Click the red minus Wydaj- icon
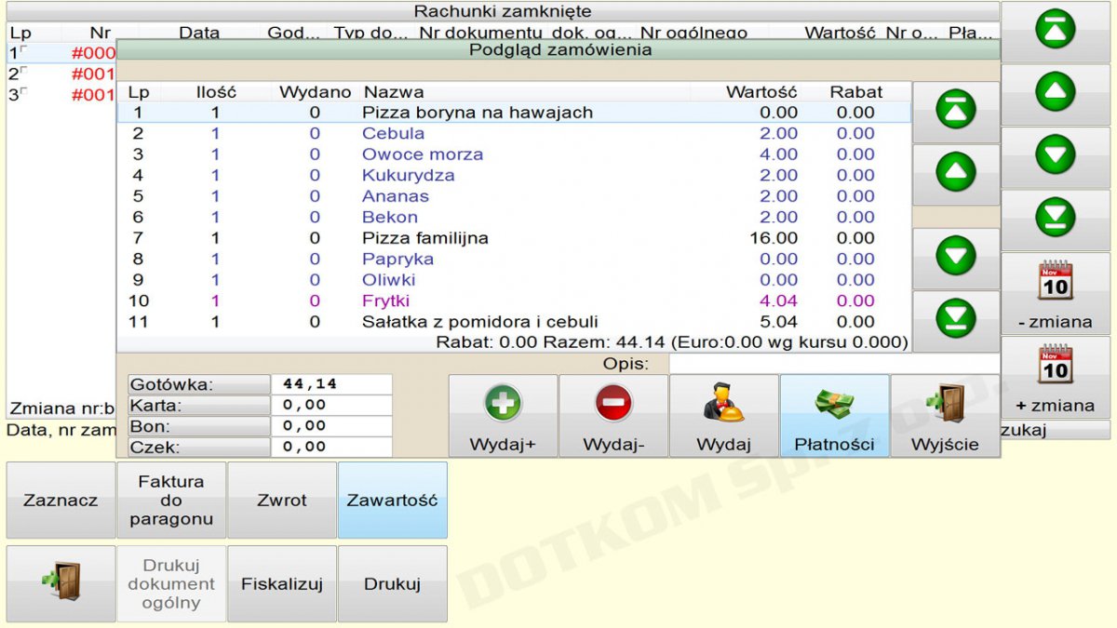This screenshot has height=628, width=1117. (x=613, y=404)
